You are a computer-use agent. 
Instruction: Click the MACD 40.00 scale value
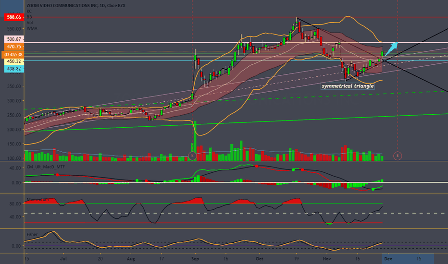15,168
